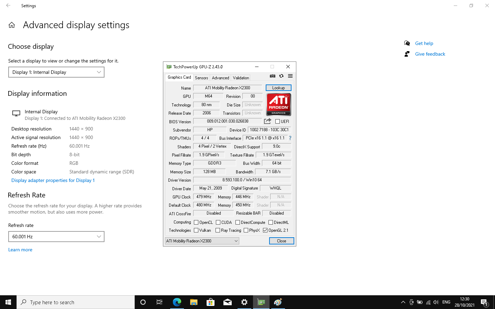Image resolution: width=495 pixels, height=309 pixels.
Task: Toggle the UEFI checkbox
Action: (277, 121)
